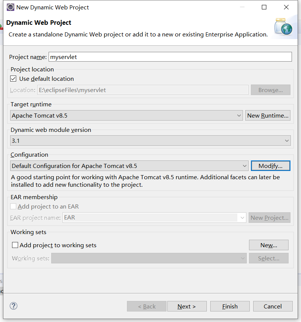Click the "New Project..." EAR button
301x322 pixels.
point(269,218)
